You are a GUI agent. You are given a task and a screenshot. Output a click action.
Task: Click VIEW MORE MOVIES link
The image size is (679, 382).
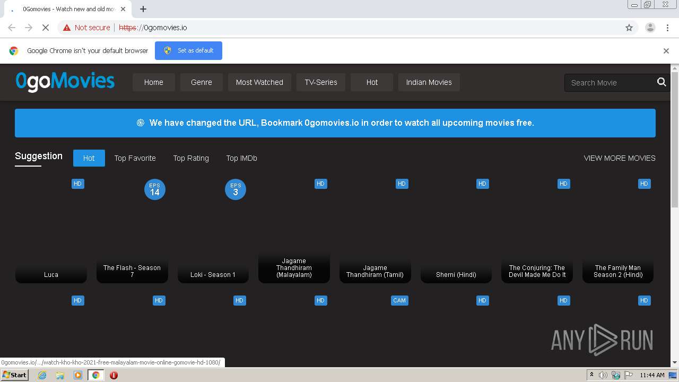click(620, 158)
